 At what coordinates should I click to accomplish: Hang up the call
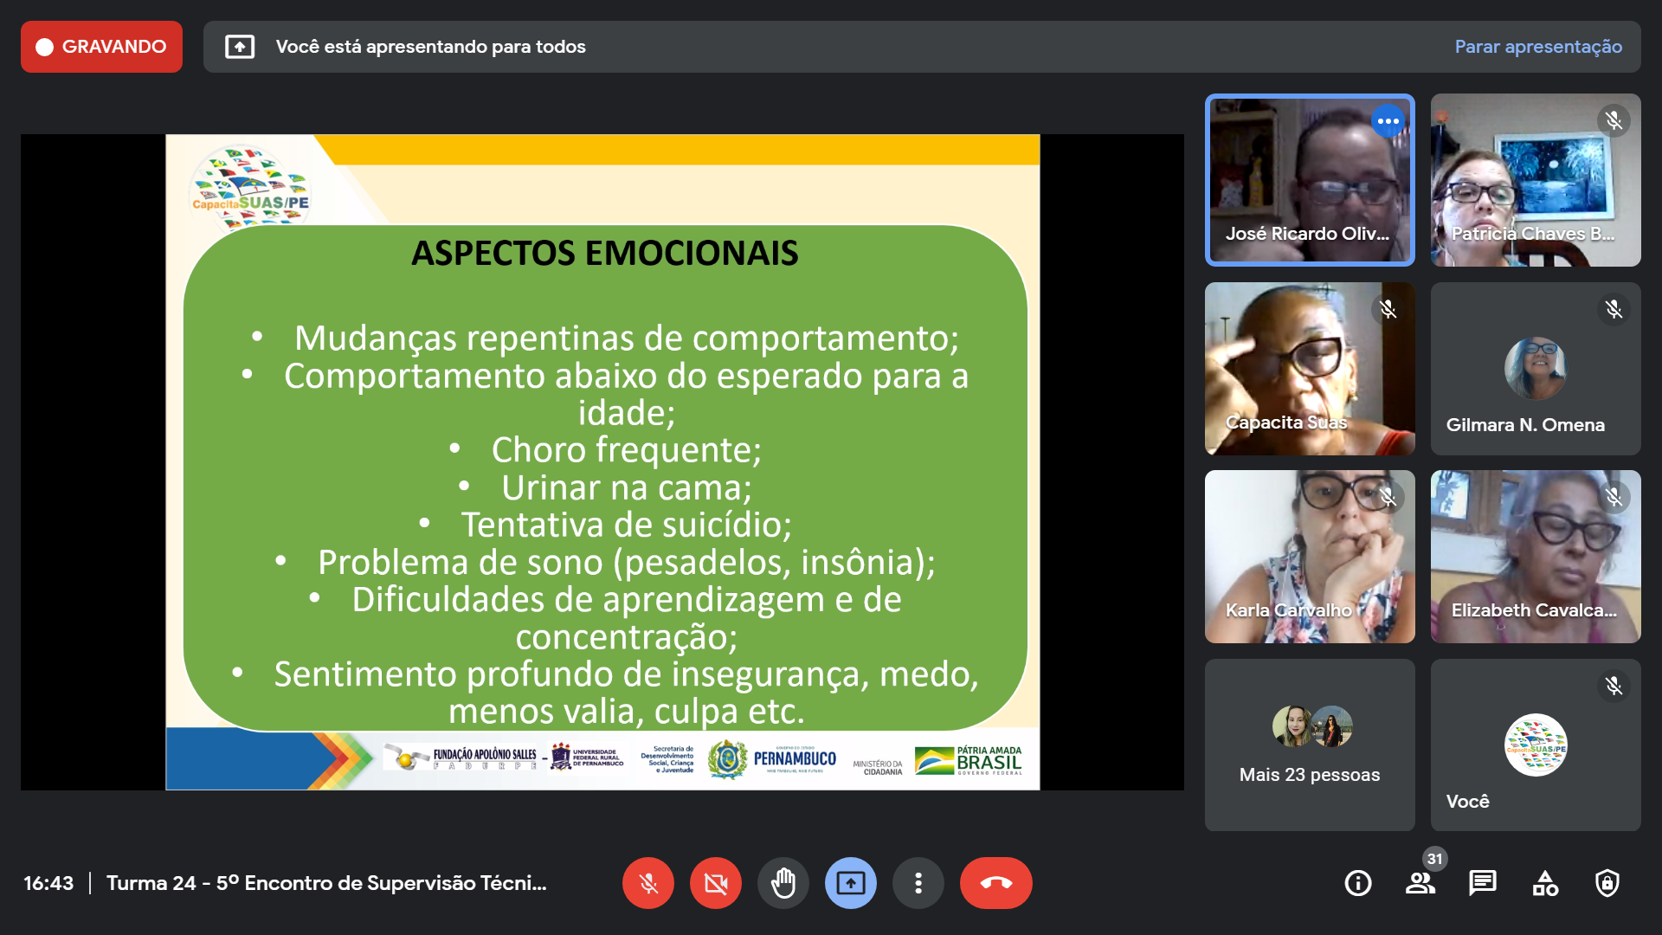pos(995,883)
